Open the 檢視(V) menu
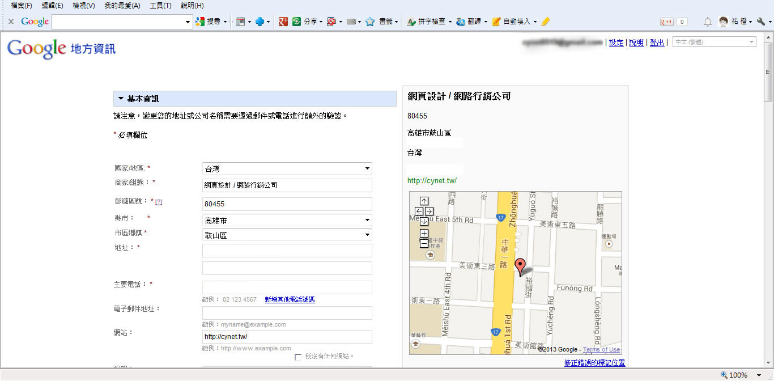The image size is (774, 381). pyautogui.click(x=84, y=6)
